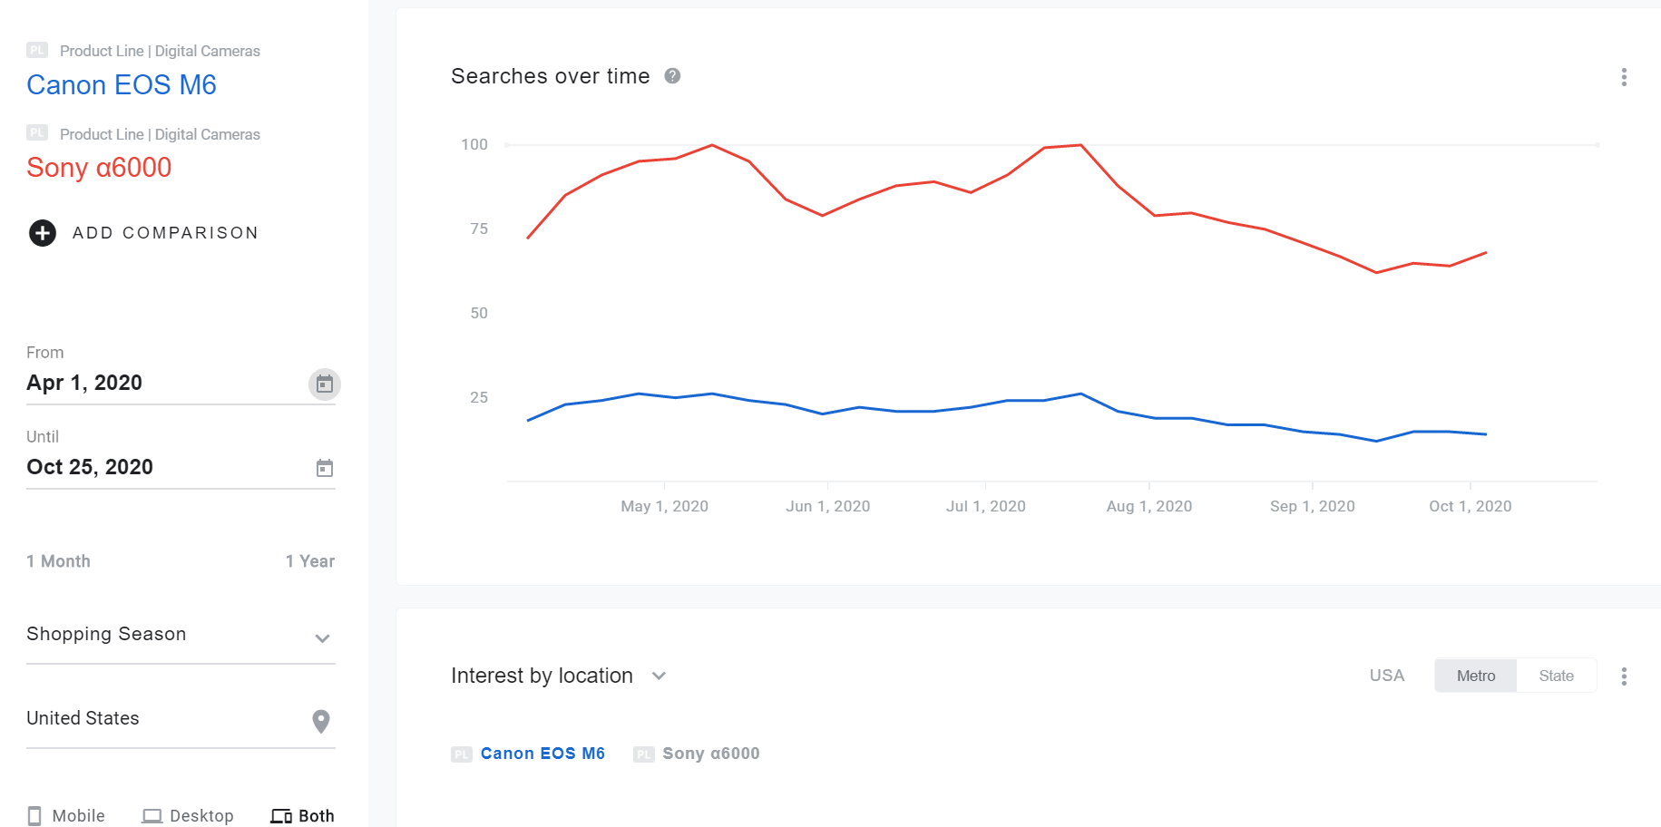Open the three-dot menu on the Searches chart
1661x827 pixels.
point(1623,78)
